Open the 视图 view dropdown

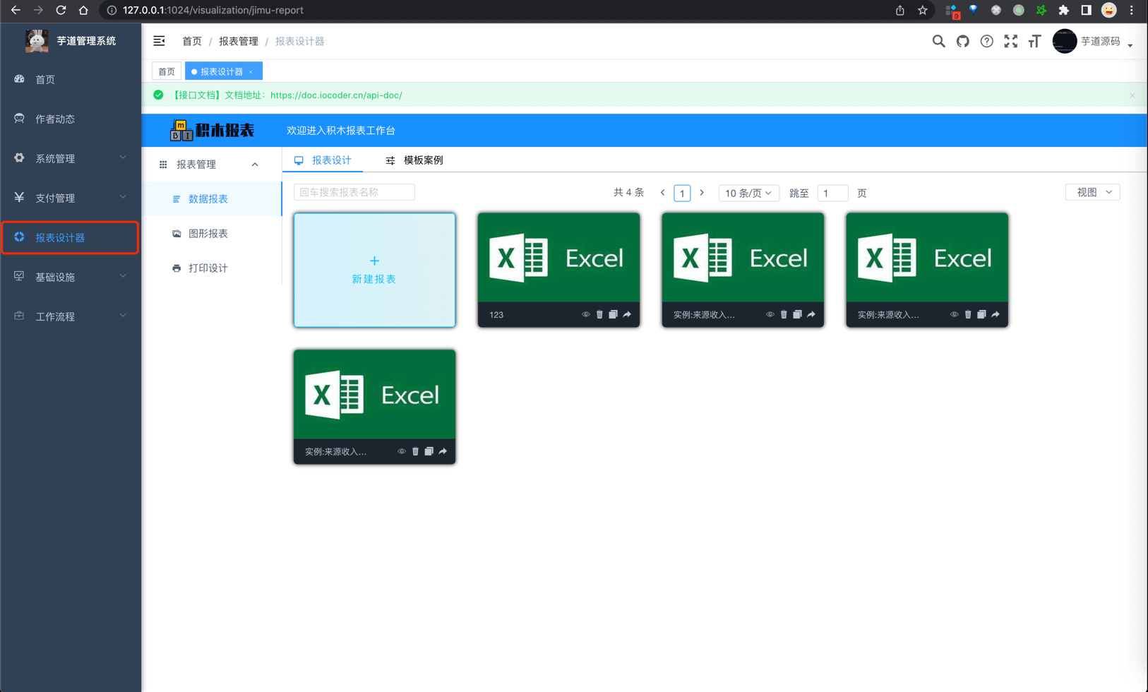click(1092, 192)
